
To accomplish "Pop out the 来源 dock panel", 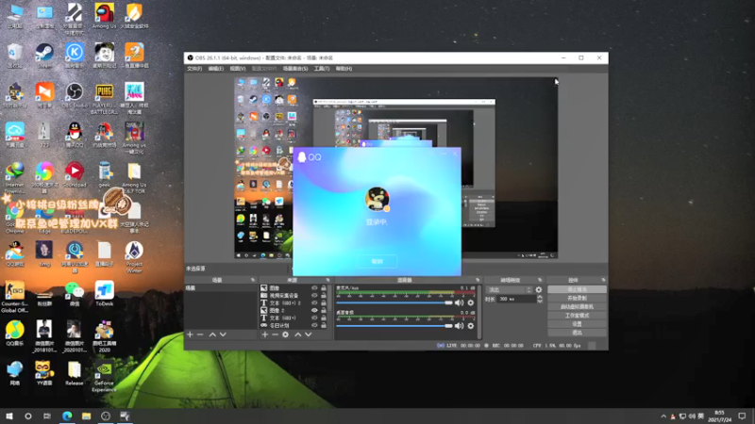I will [327, 280].
